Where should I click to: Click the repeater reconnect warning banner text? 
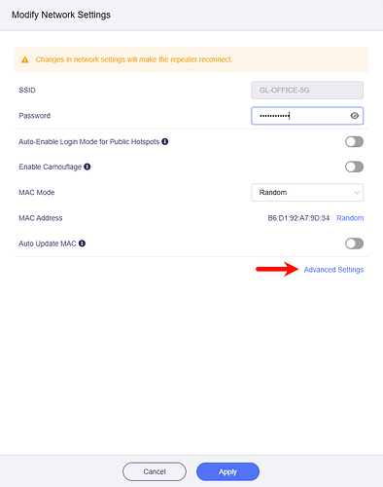pos(134,59)
